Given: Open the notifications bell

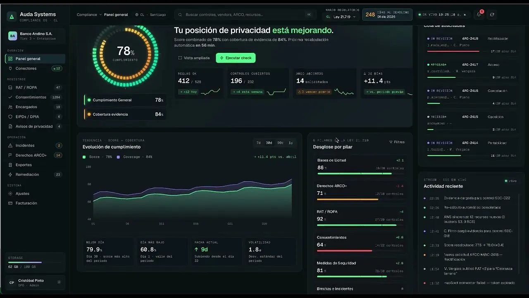Looking at the screenshot, I should pos(479,14).
